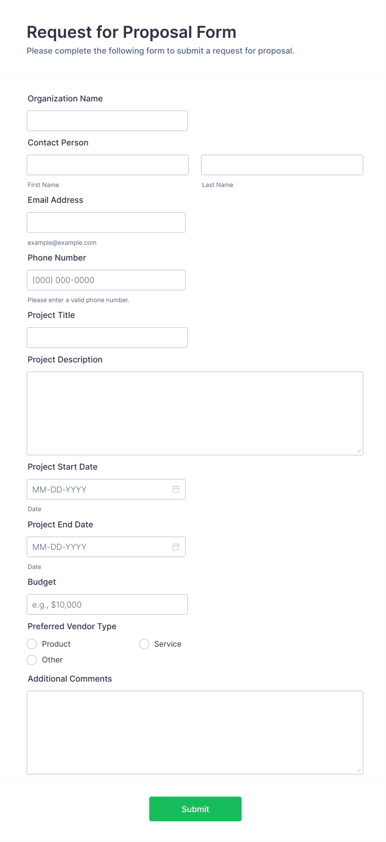Submit the request for proposal form
The image size is (386, 842).
pyautogui.click(x=195, y=809)
